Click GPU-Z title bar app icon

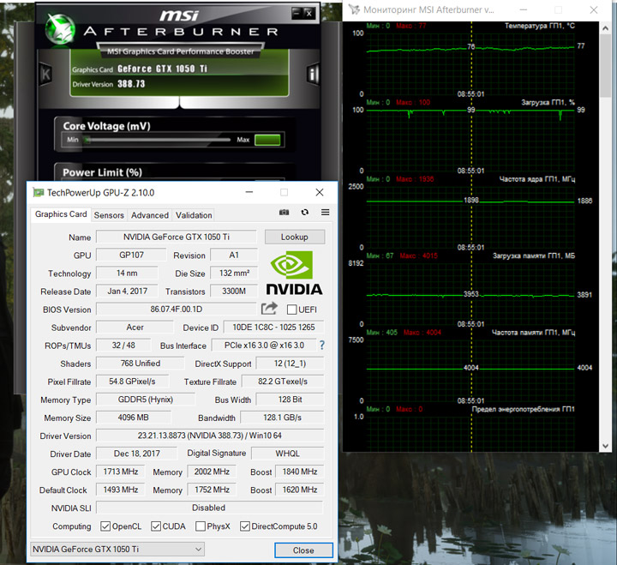click(39, 193)
